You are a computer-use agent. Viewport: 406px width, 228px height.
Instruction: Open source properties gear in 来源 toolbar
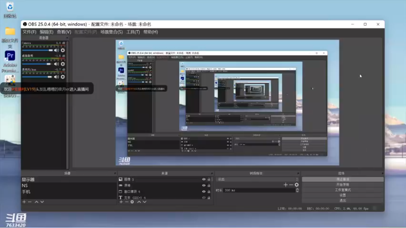[x=132, y=202]
